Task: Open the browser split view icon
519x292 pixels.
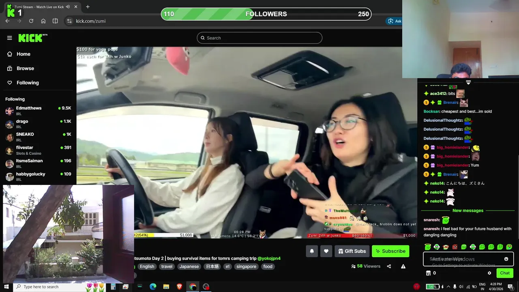Action: pyautogui.click(x=55, y=21)
